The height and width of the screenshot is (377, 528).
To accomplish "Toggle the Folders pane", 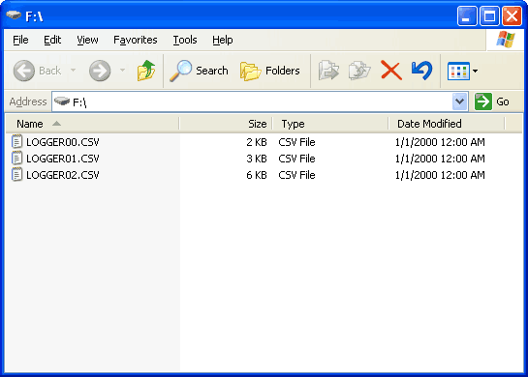I will click(269, 71).
